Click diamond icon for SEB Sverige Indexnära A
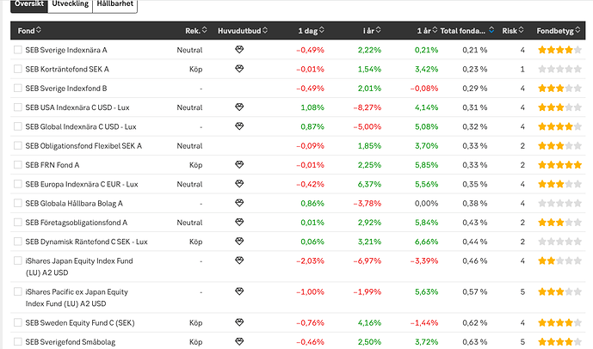Screen dimensions: 593x349 239,50
